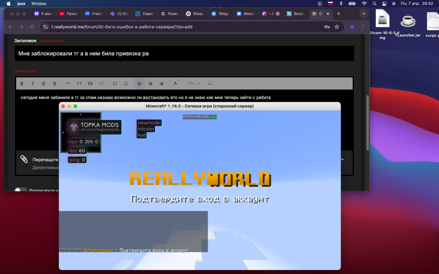The image size is (439, 274).
Task: Open the Window menu in menu bar
Action: click(39, 4)
